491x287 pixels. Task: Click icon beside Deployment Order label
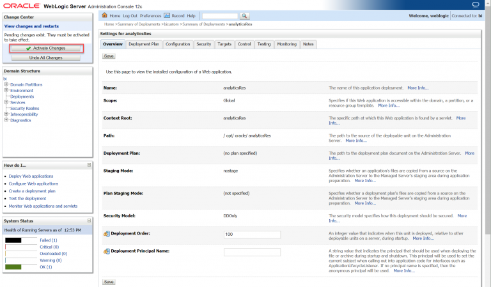106,234
